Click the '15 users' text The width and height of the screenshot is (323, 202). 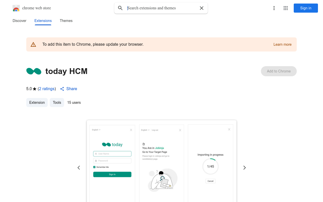click(74, 103)
